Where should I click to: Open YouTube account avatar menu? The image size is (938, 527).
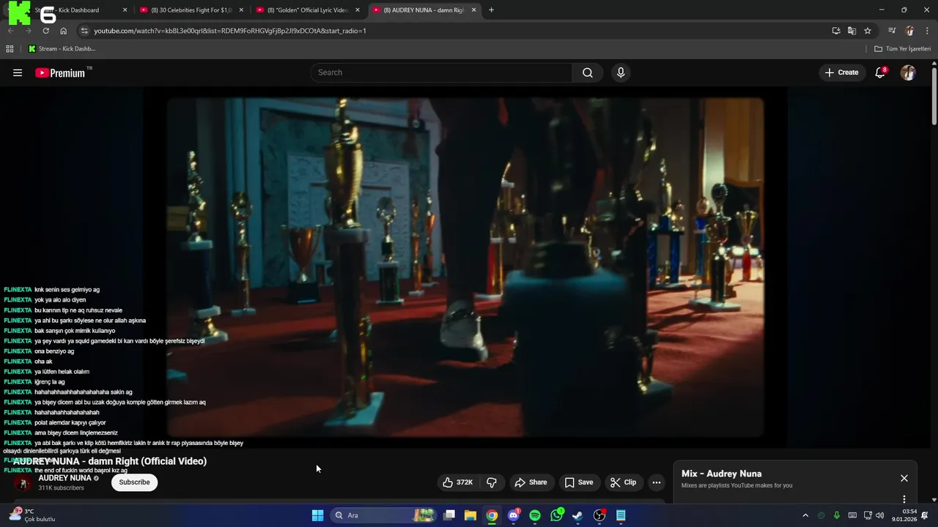click(908, 72)
